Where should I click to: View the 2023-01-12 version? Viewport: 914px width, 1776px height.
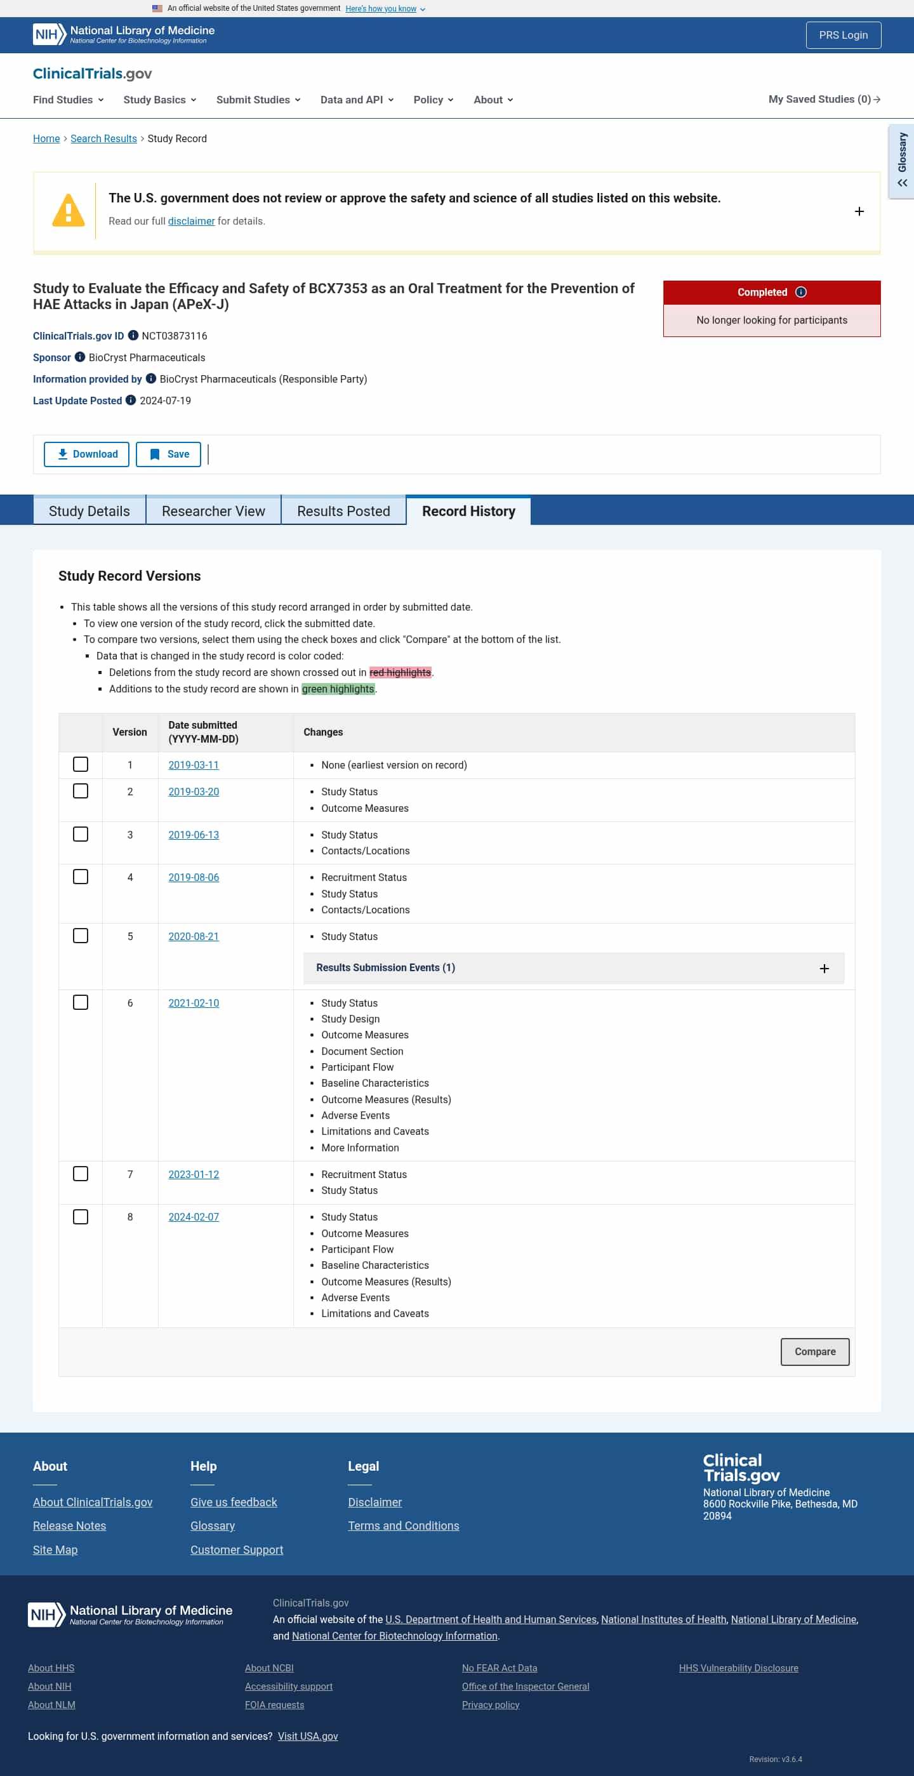click(x=194, y=1174)
